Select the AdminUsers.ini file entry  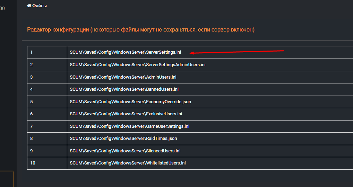point(123,77)
